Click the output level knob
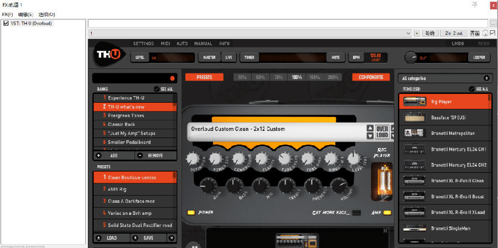Viewport: 498px width, 248px height. [x=411, y=57]
